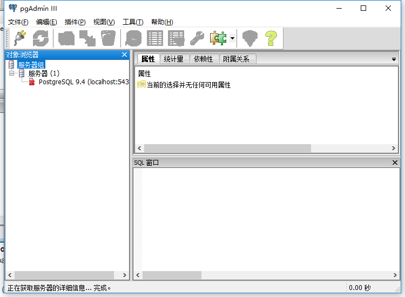This screenshot has height=297, width=405.
Task: Click the refresh object toolbar icon
Action: (40, 38)
